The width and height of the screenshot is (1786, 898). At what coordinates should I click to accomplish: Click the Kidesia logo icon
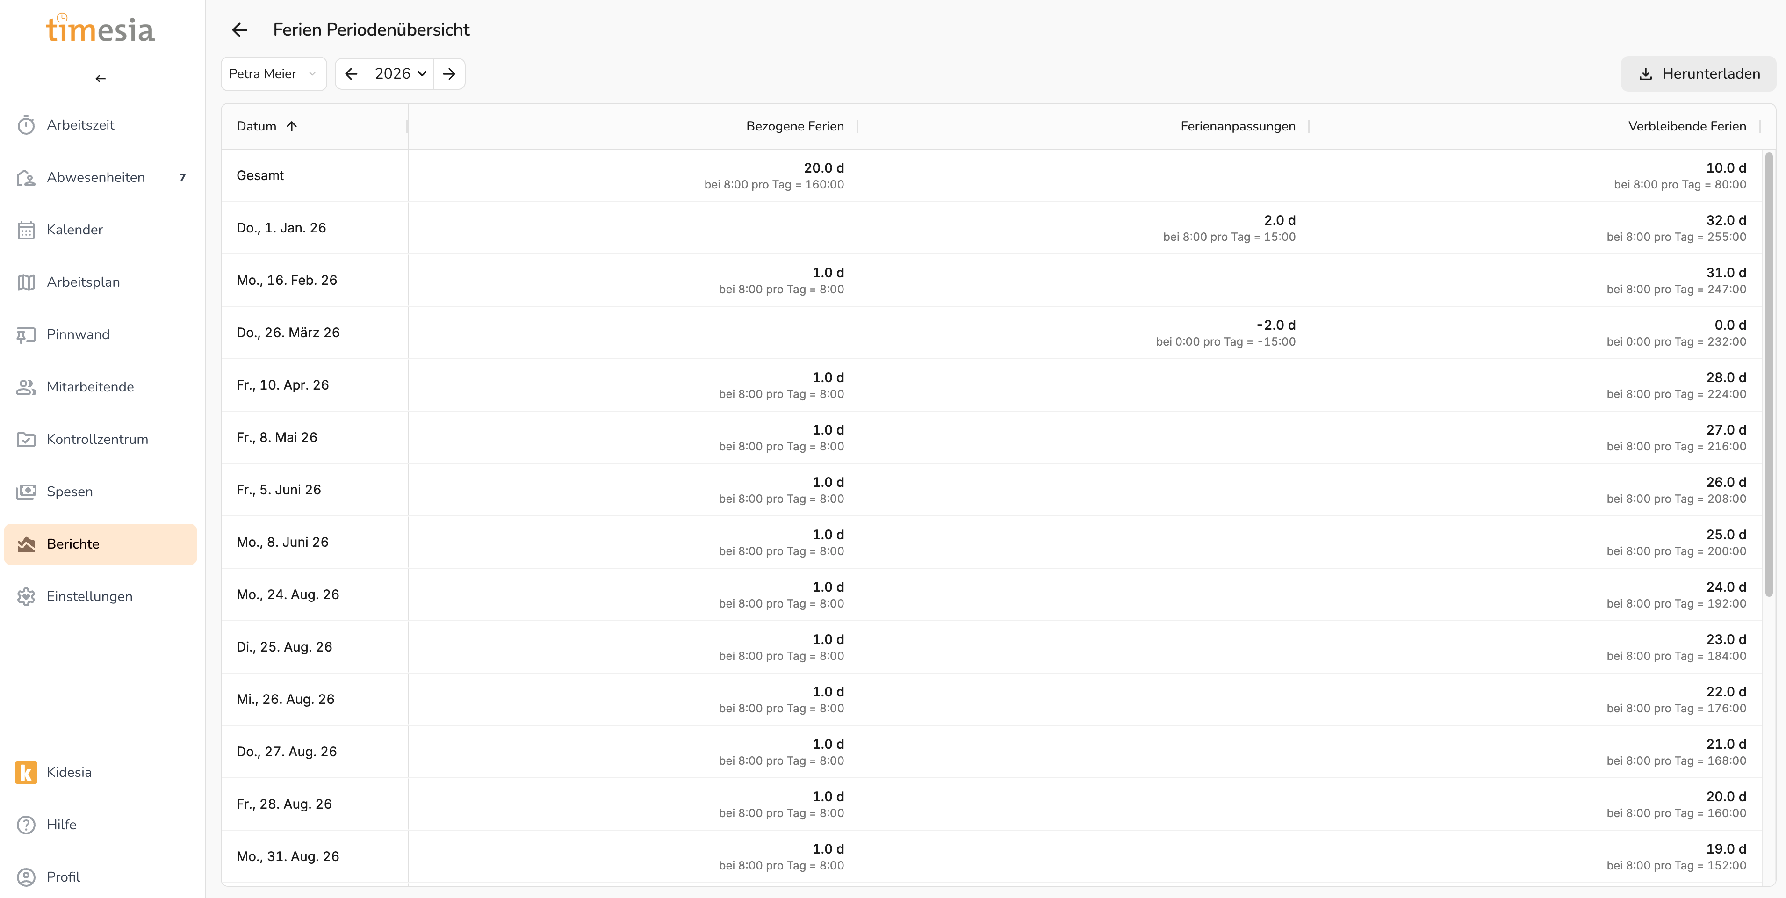[x=26, y=772]
